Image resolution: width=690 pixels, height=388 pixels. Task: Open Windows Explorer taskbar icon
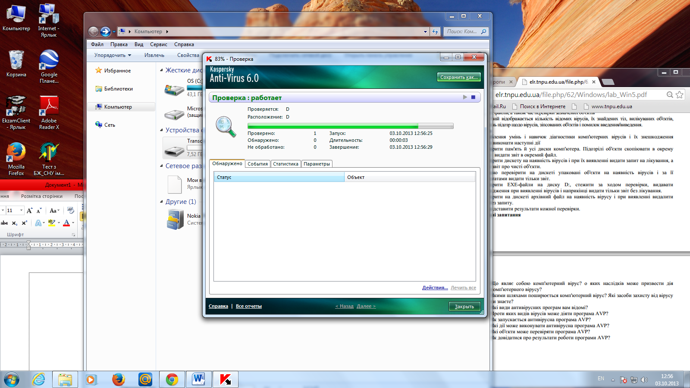(x=65, y=379)
